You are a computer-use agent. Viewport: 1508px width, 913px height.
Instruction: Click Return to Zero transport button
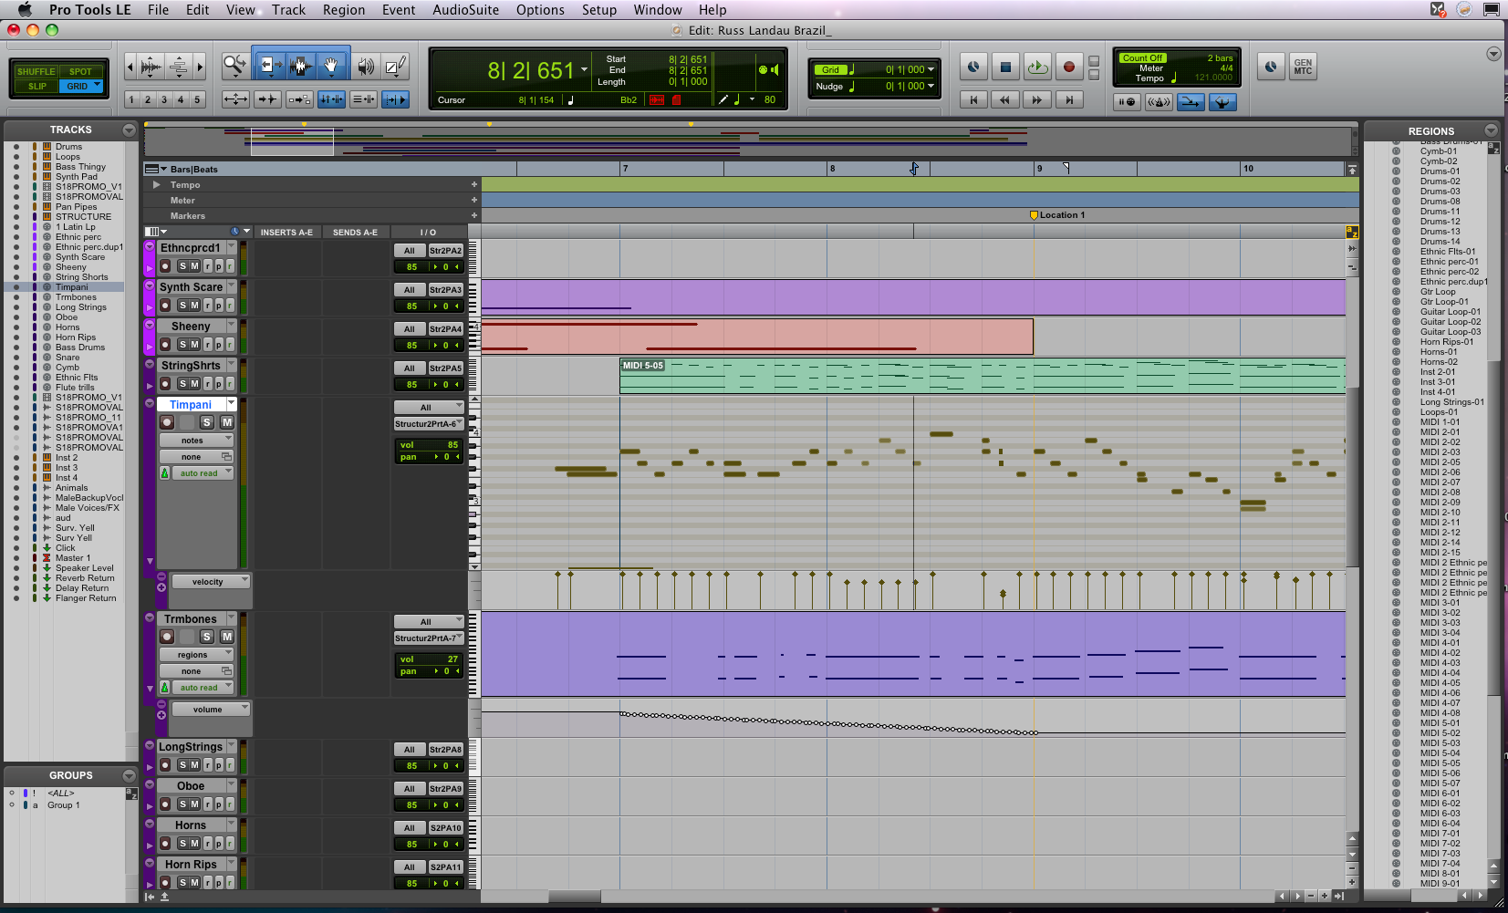[973, 100]
